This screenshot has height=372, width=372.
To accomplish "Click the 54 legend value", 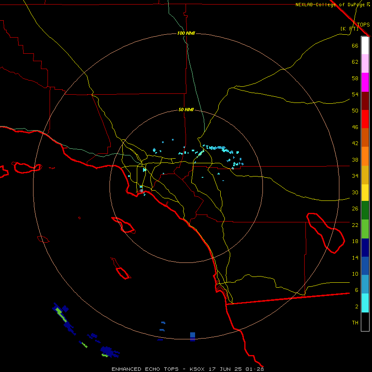I will tap(355, 94).
